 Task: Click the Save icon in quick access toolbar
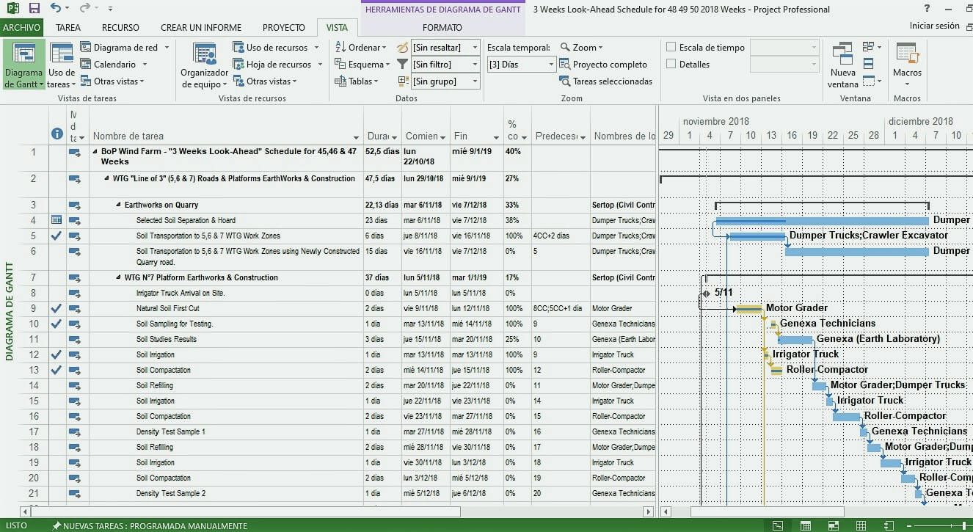pos(34,9)
